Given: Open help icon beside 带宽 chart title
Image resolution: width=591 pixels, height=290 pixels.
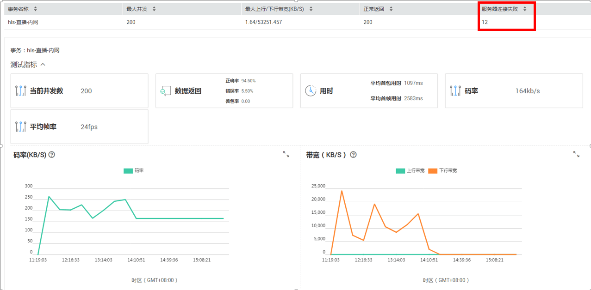Looking at the screenshot, I should click(x=354, y=155).
